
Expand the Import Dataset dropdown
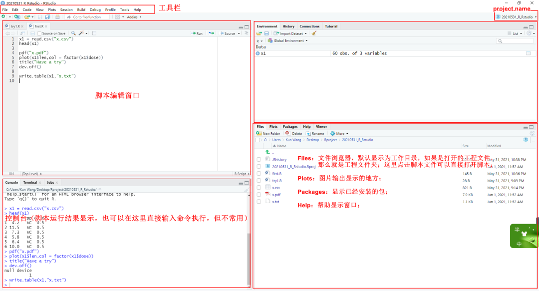click(290, 33)
